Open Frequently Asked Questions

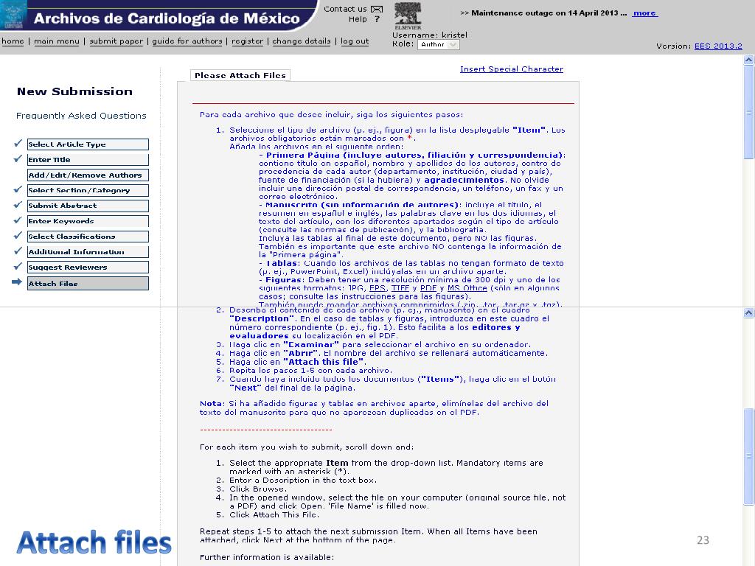click(x=81, y=116)
